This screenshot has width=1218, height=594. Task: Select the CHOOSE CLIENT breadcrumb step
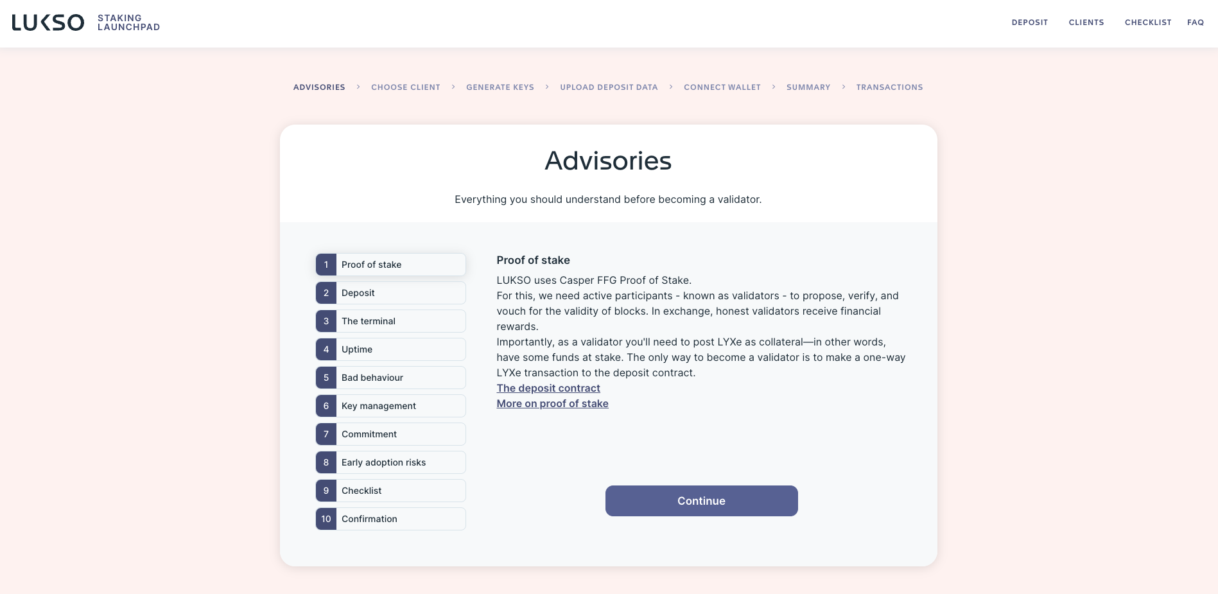pos(406,87)
